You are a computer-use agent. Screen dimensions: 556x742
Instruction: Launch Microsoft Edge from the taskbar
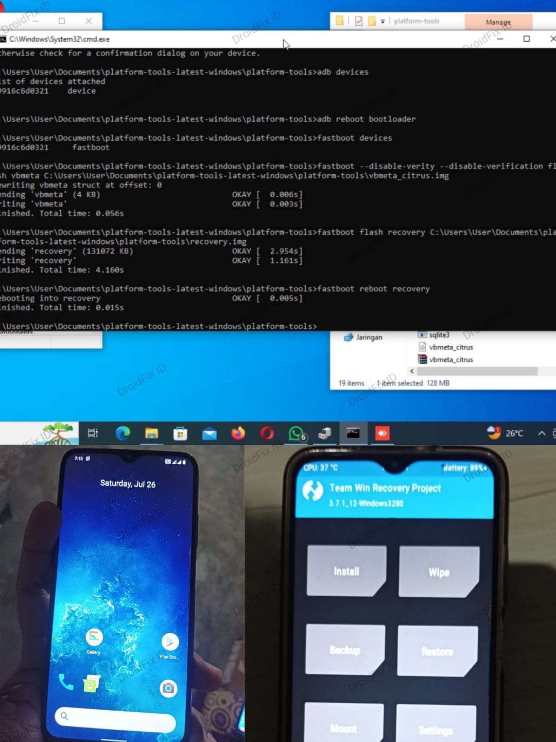click(123, 433)
